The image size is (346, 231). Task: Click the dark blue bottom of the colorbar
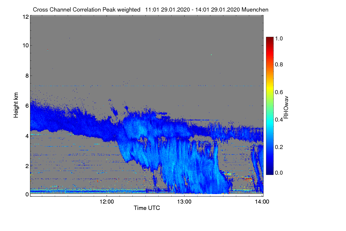pos(270,172)
